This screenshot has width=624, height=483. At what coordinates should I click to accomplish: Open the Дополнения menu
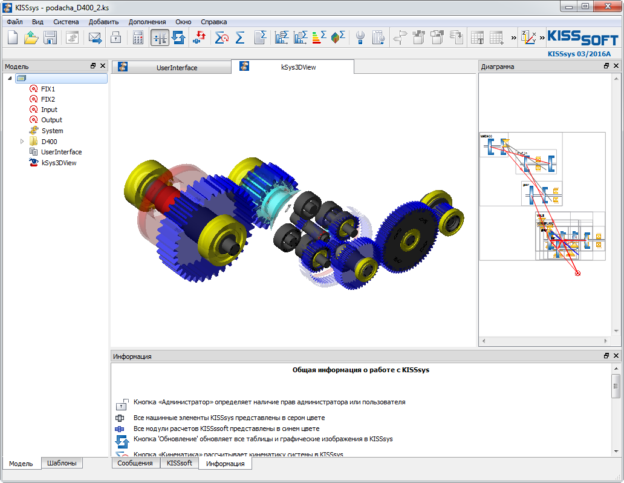click(148, 22)
